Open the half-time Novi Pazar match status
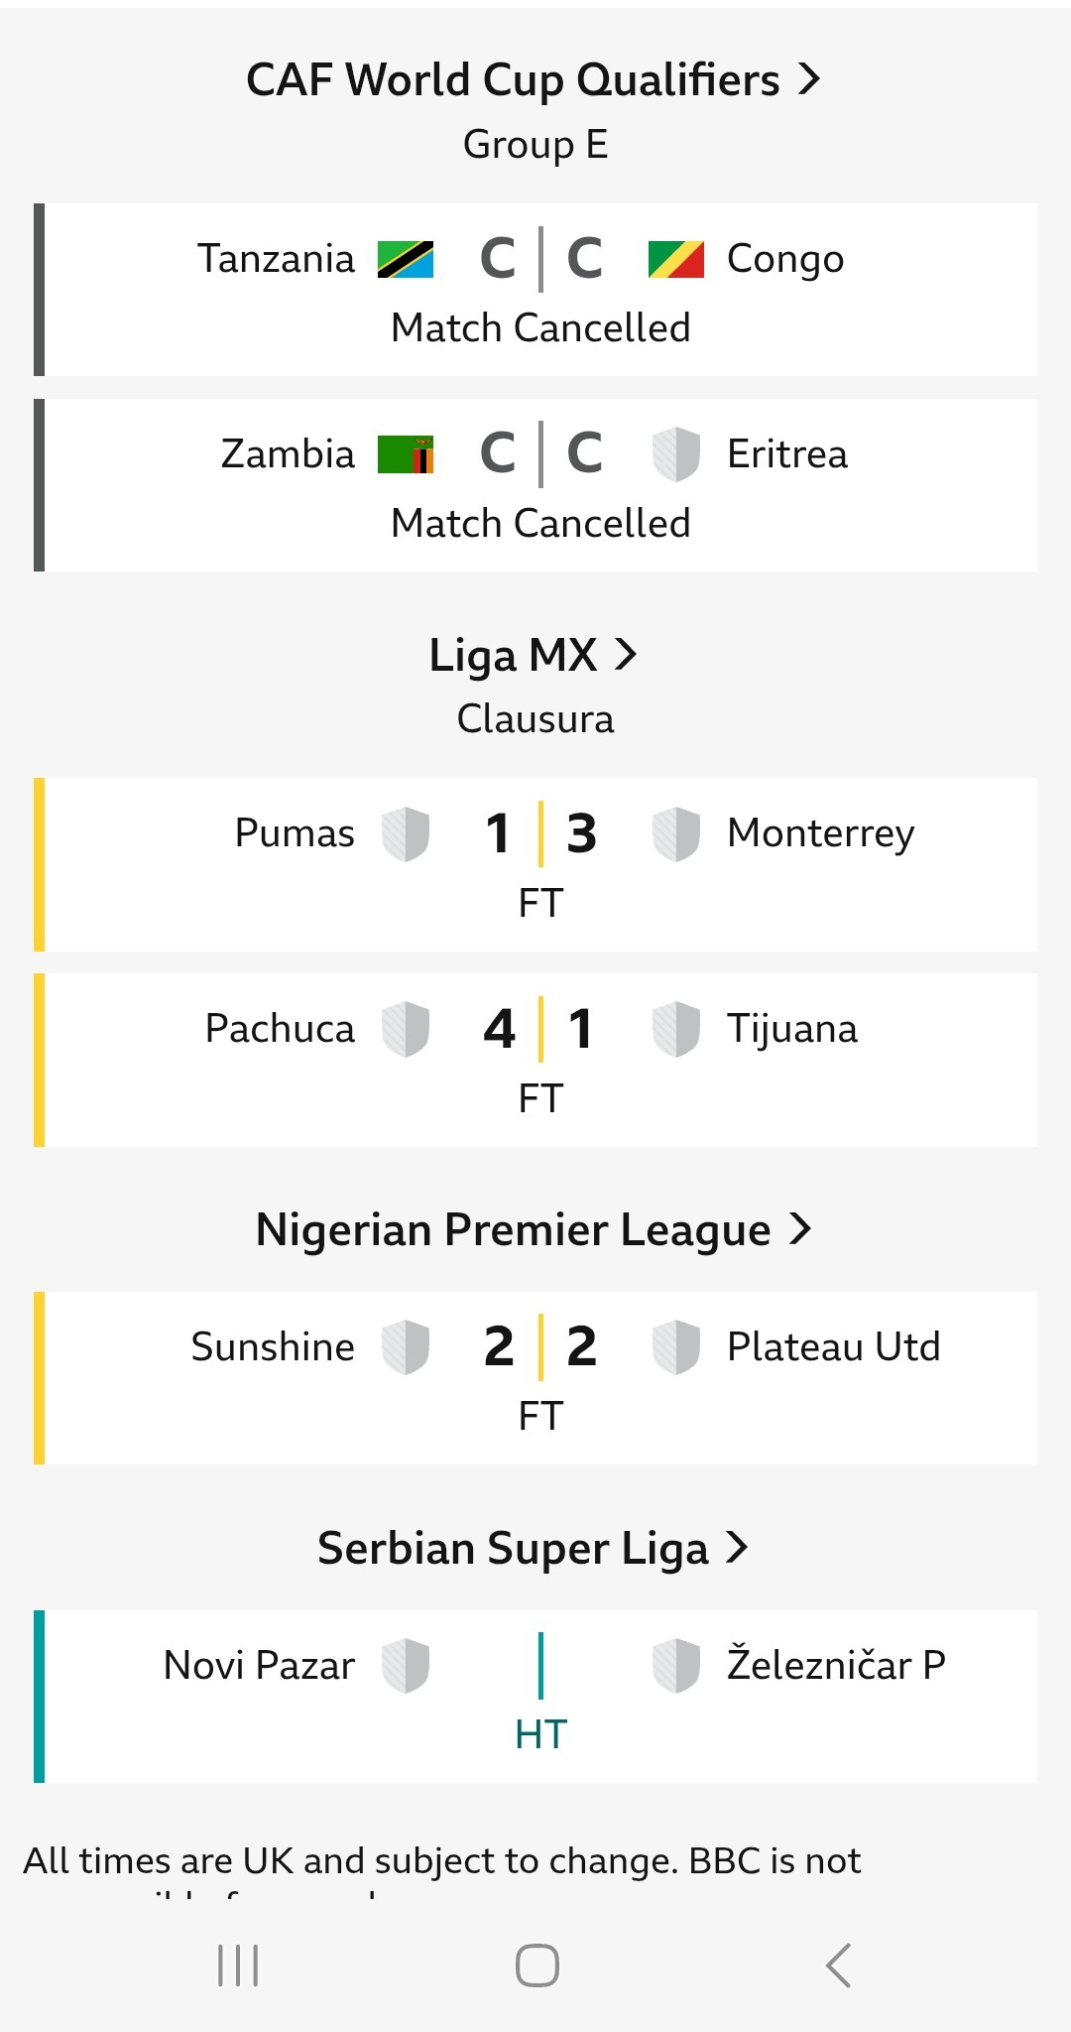1071x2032 pixels. pos(540,1734)
